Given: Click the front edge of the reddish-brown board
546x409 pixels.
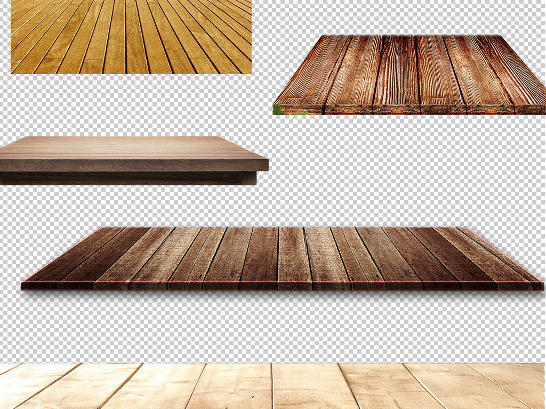Looking at the screenshot, I should (x=411, y=109).
